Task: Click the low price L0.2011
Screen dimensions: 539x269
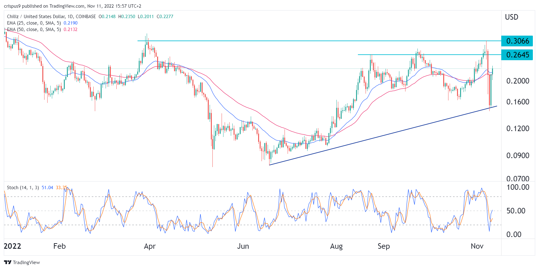Action: (146, 17)
